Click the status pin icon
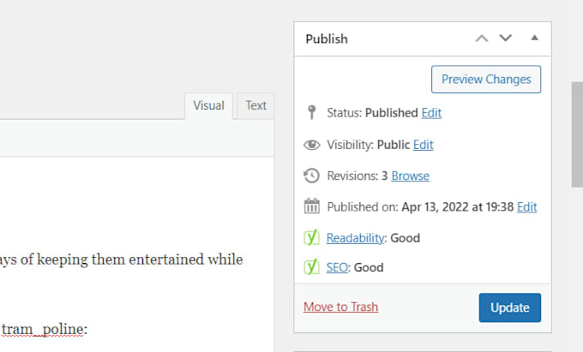The image size is (583, 352). pos(312,112)
